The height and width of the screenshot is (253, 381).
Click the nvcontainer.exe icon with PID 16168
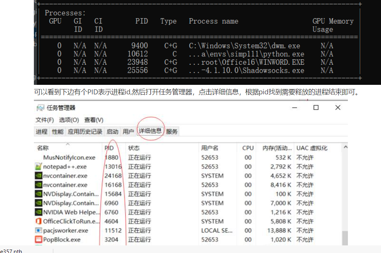38,185
